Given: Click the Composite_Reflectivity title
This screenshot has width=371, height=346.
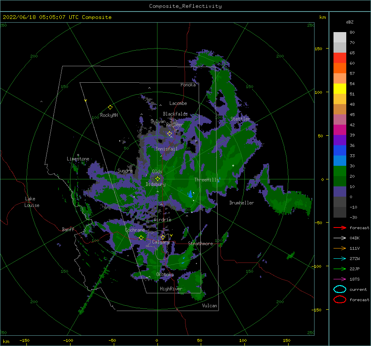Looking at the screenshot, I should click(185, 6).
